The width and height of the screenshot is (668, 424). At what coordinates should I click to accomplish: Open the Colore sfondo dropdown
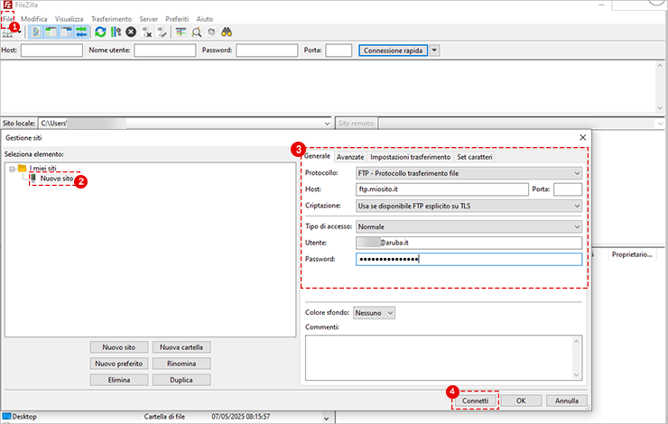click(374, 313)
